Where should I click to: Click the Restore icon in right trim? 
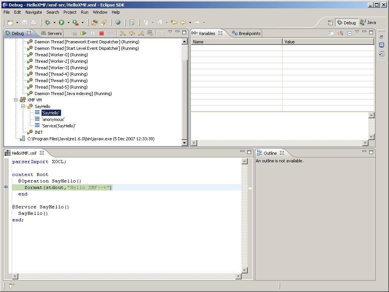pyautogui.click(x=381, y=37)
